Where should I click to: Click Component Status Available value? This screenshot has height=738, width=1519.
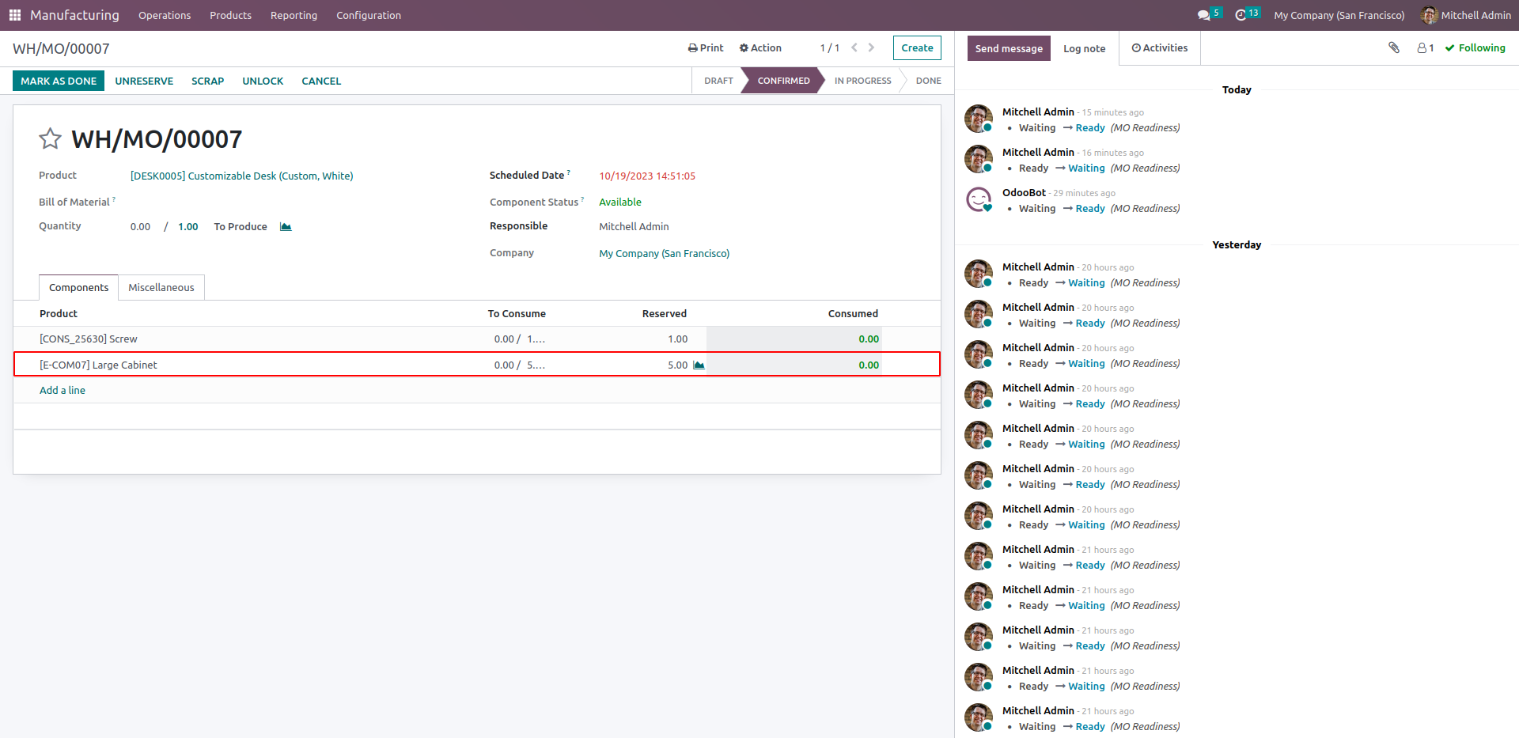click(620, 202)
